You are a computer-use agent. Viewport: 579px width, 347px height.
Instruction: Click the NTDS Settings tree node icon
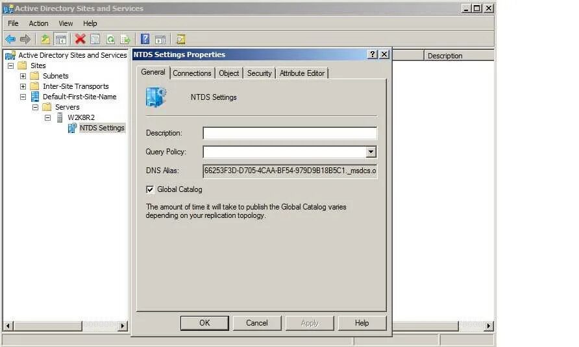[x=73, y=128]
